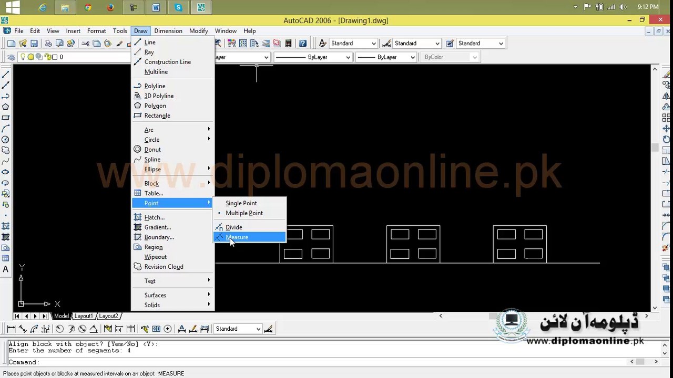Open the Text Style Standard dropdown

pos(353,44)
